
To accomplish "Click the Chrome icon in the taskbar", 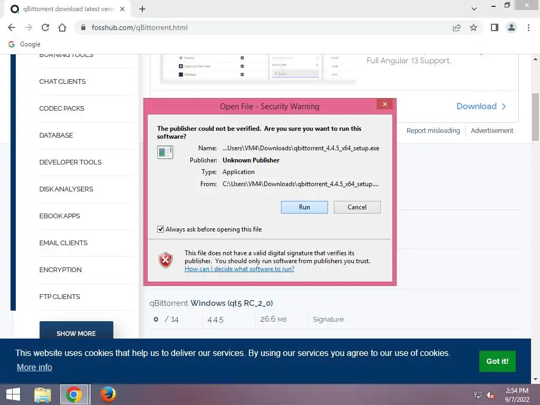I will point(74,394).
